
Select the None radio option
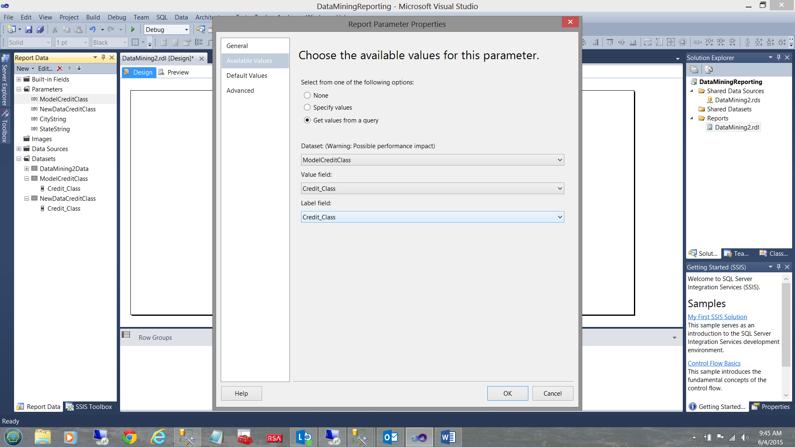tap(307, 96)
